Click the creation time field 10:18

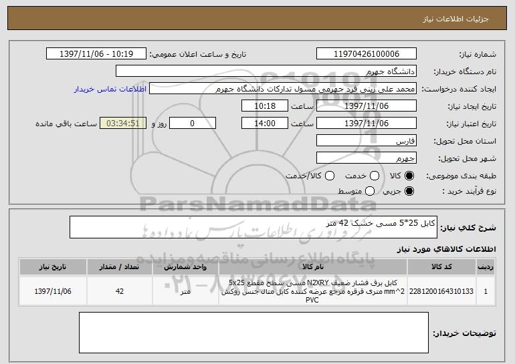(x=265, y=106)
